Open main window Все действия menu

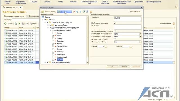tap(165, 24)
